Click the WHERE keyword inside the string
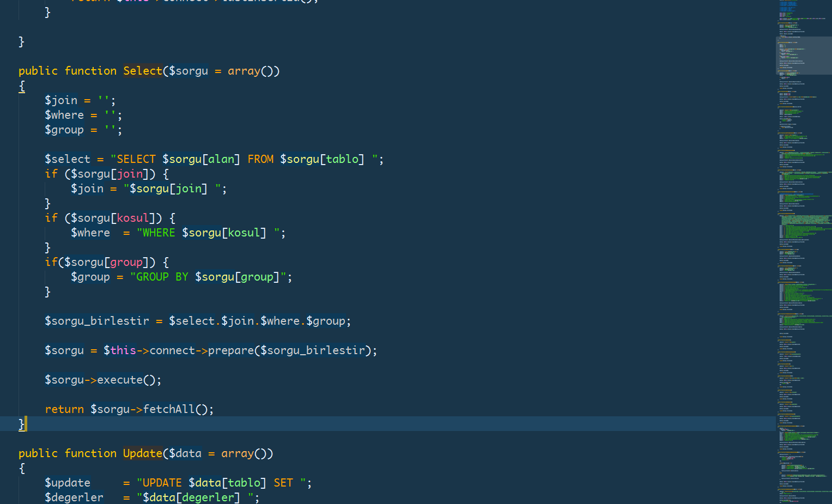The image size is (832, 504). 159,233
